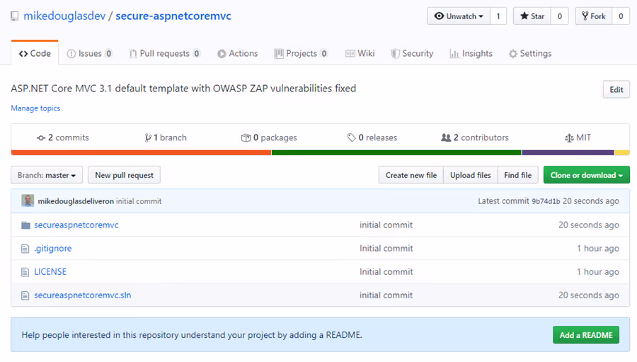View the 2 commits history

(x=62, y=137)
